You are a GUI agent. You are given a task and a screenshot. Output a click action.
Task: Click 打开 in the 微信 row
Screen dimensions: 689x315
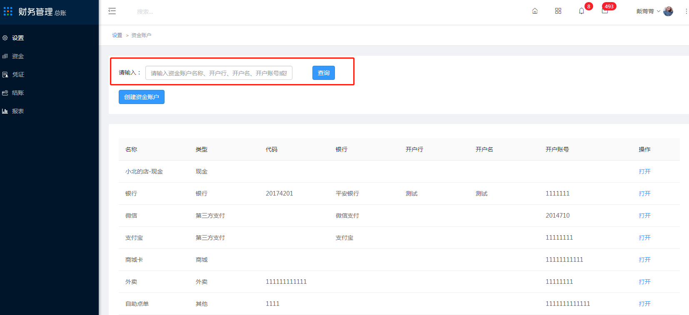coord(644,216)
